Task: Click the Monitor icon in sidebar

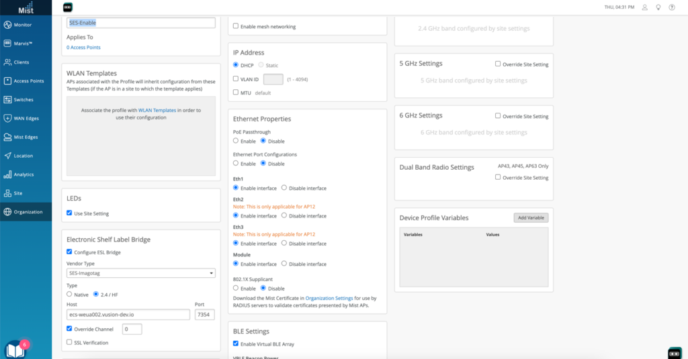Action: click(x=7, y=25)
